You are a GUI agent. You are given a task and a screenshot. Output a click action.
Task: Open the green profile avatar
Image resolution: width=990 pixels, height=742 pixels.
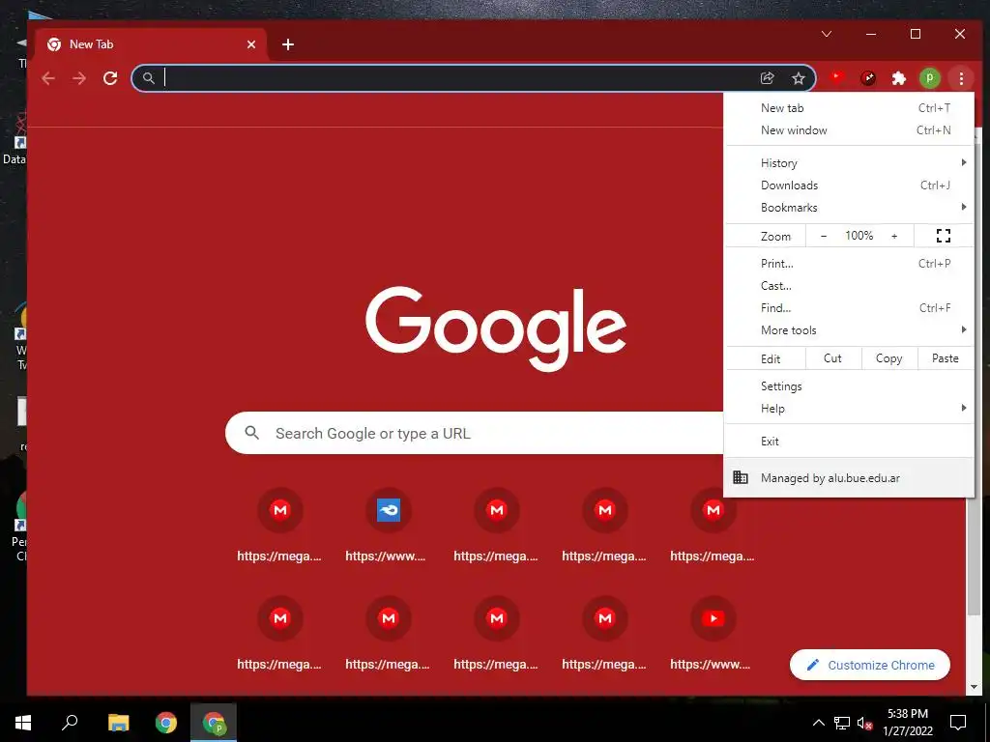click(x=930, y=78)
